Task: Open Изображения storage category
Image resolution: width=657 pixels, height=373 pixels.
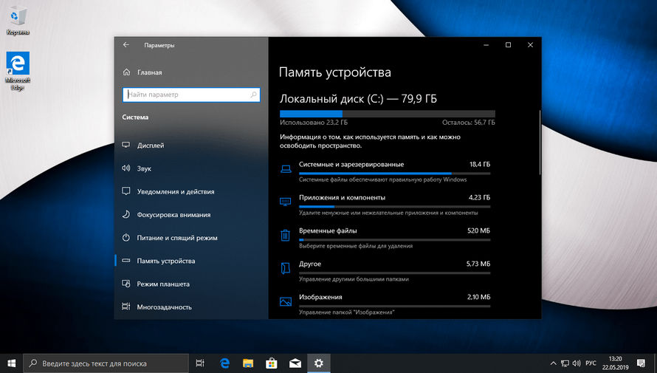Action: click(320, 297)
